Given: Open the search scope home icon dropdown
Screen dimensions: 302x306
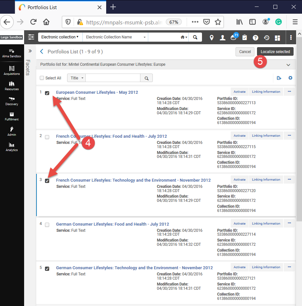Looking at the screenshot, I should (x=184, y=37).
